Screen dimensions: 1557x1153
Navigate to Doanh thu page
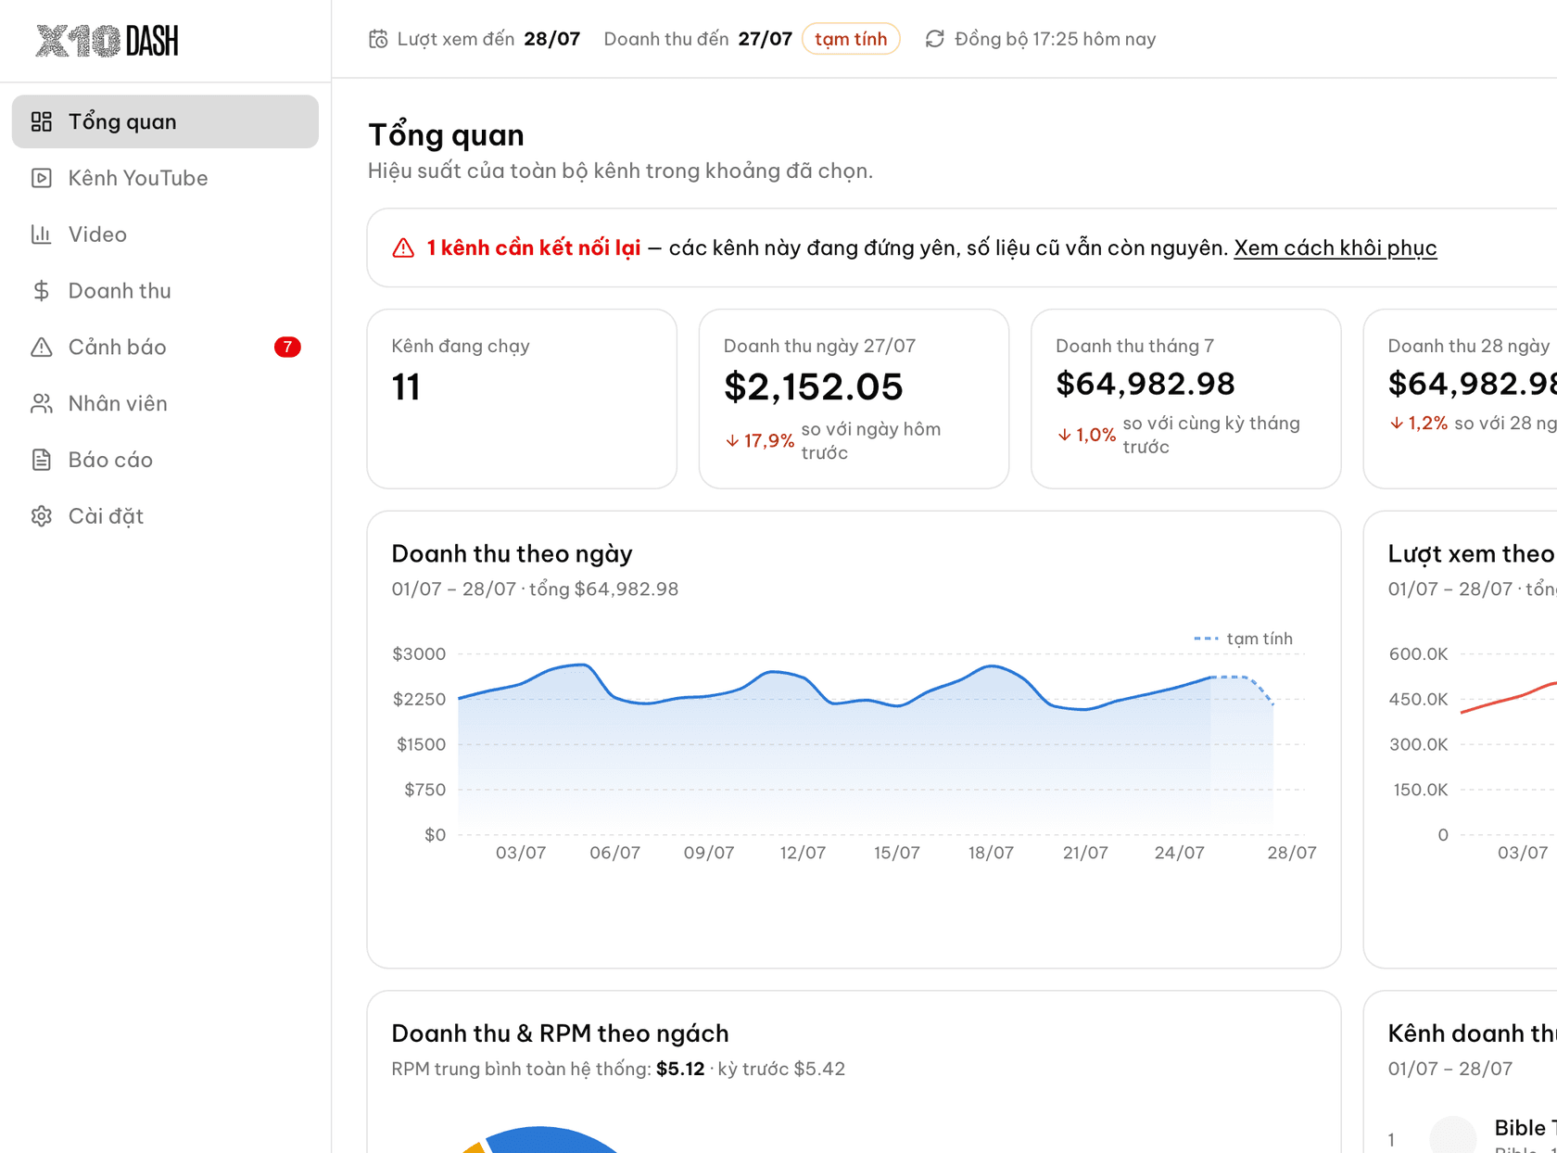click(165, 291)
